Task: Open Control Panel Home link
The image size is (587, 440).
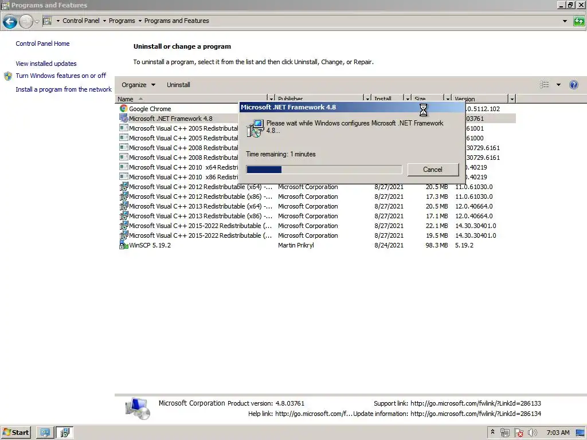Action: point(42,44)
